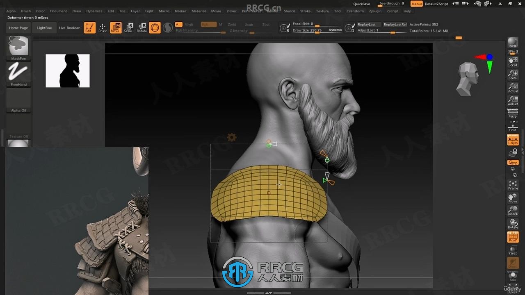Image resolution: width=525 pixels, height=295 pixels.
Task: Click the AAHalf view icon
Action: point(513,101)
